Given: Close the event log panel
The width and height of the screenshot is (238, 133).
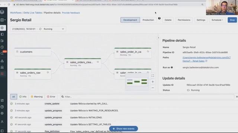Looking at the screenshot, I should point(237,97).
